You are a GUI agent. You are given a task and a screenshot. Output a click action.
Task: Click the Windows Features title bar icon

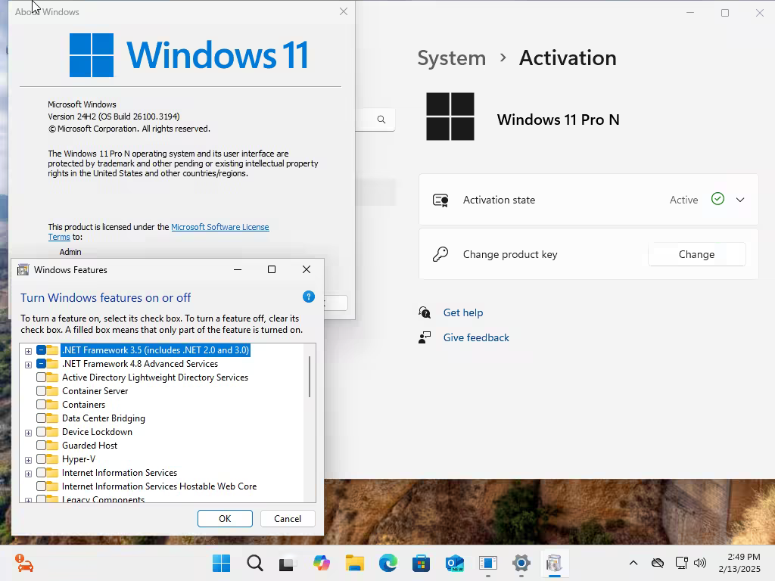23,270
